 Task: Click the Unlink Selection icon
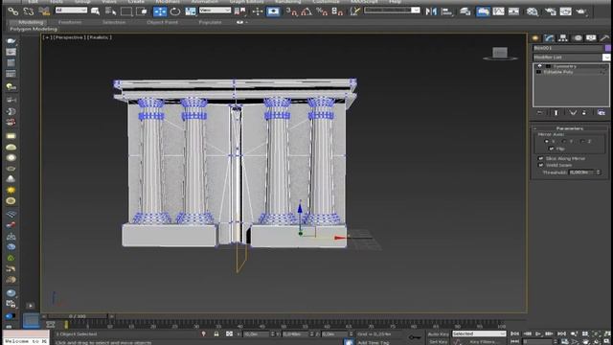29,11
